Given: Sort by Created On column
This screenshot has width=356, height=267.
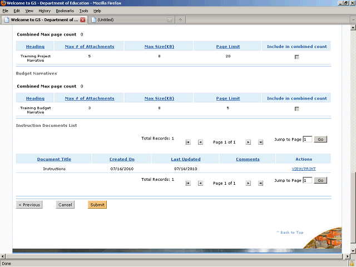Looking at the screenshot, I should click(122, 159).
